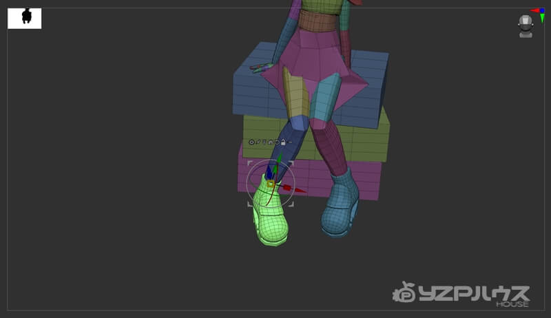Image resolution: width=551 pixels, height=318 pixels.
Task: Click the go to unmasked mesh center icon
Action: 264,142
